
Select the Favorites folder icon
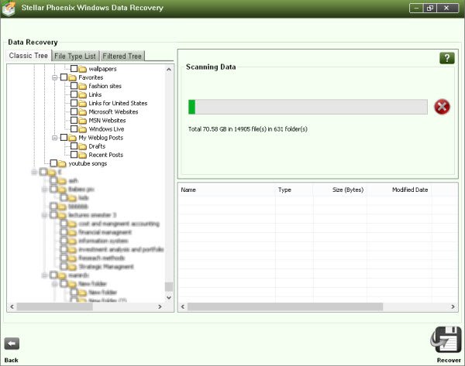click(72, 77)
